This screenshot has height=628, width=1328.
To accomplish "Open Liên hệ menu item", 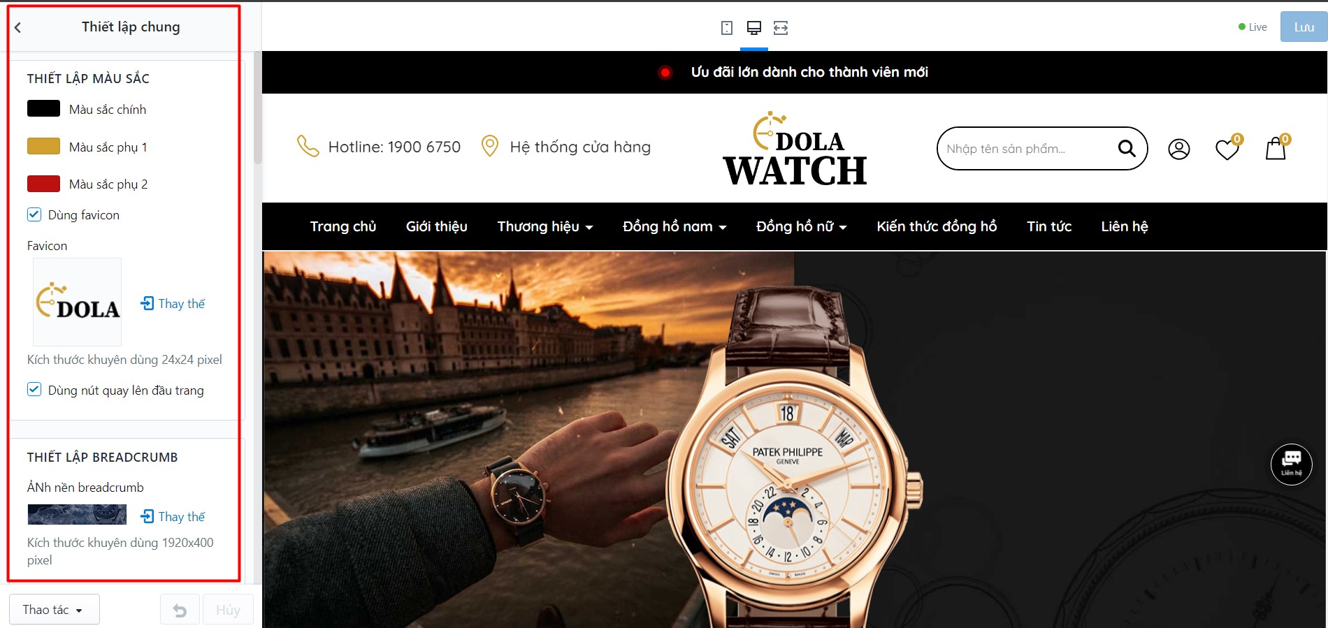I will [x=1125, y=226].
